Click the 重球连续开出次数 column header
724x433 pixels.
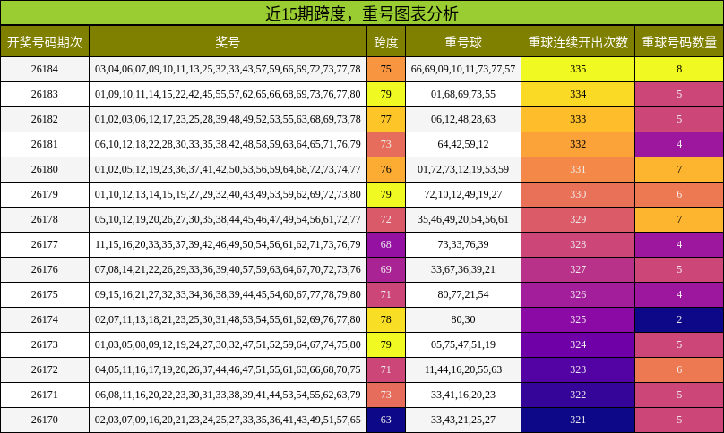[578, 41]
